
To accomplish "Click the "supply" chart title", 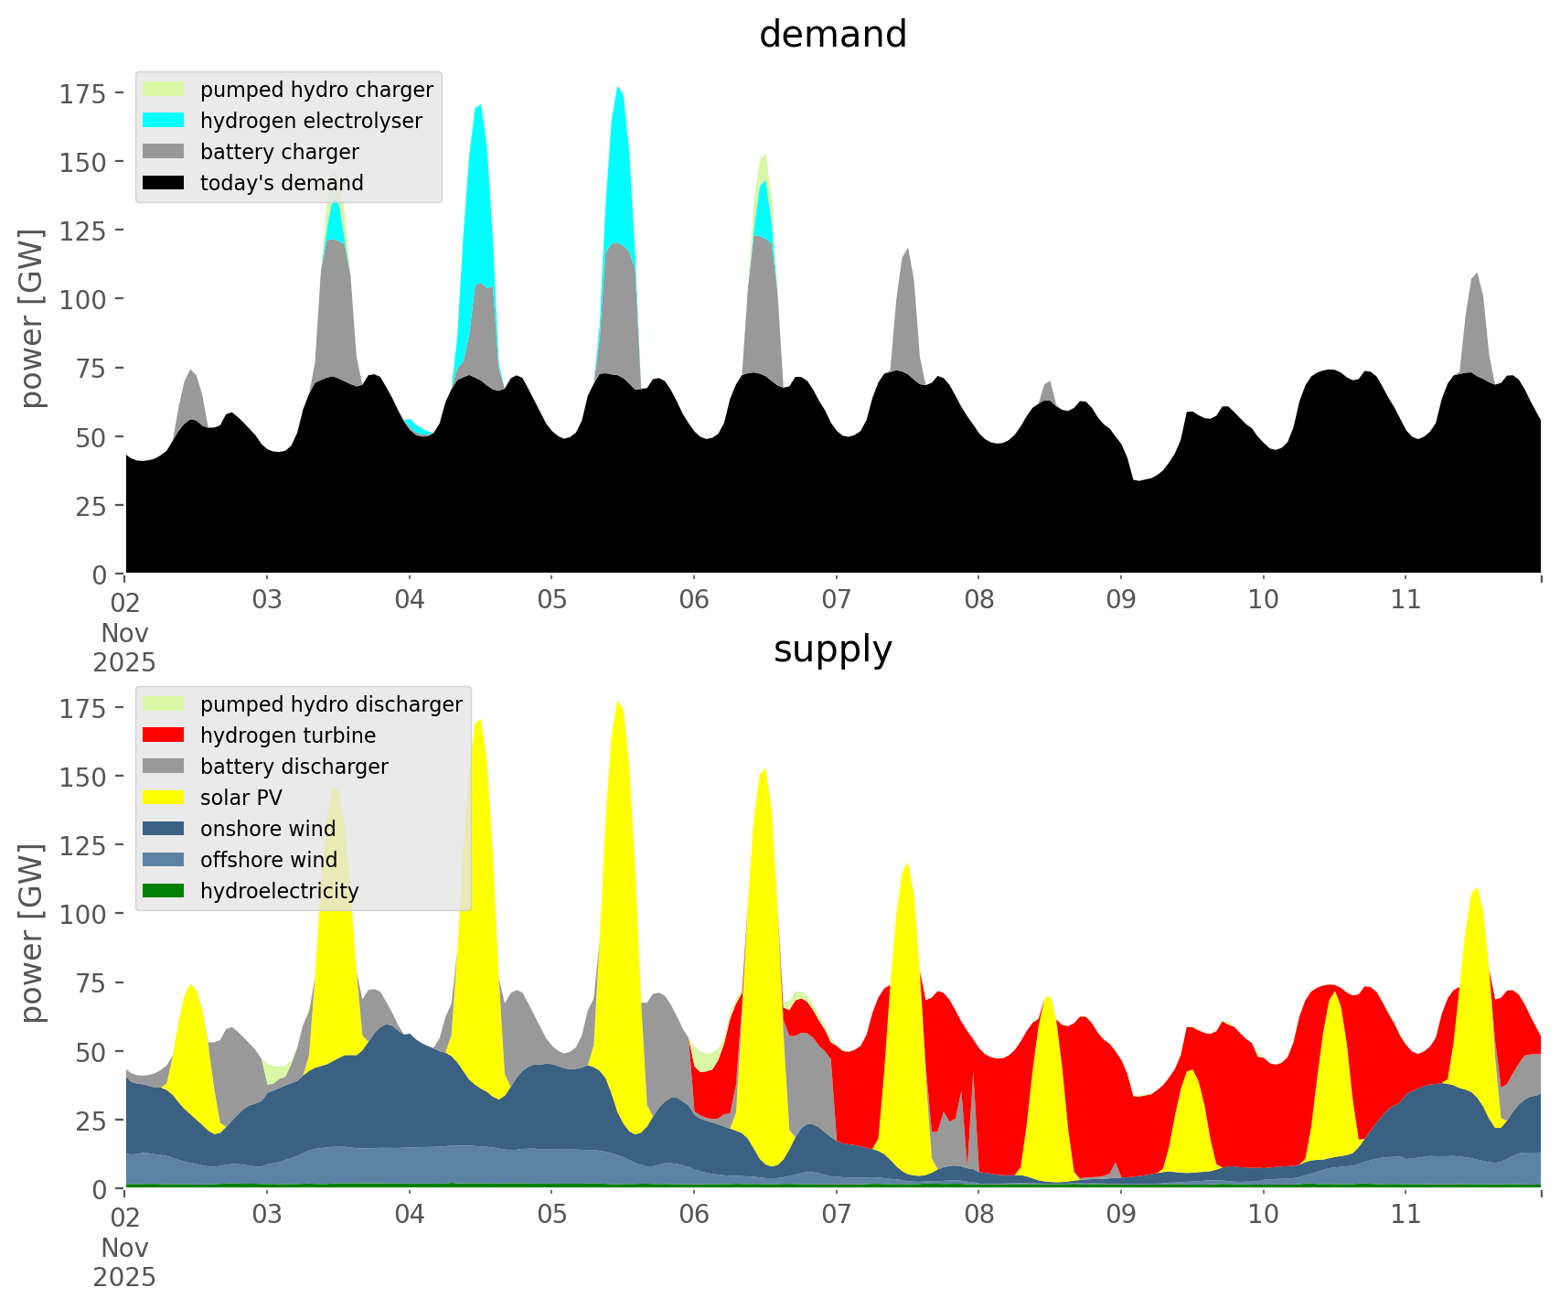I will pos(832,649).
